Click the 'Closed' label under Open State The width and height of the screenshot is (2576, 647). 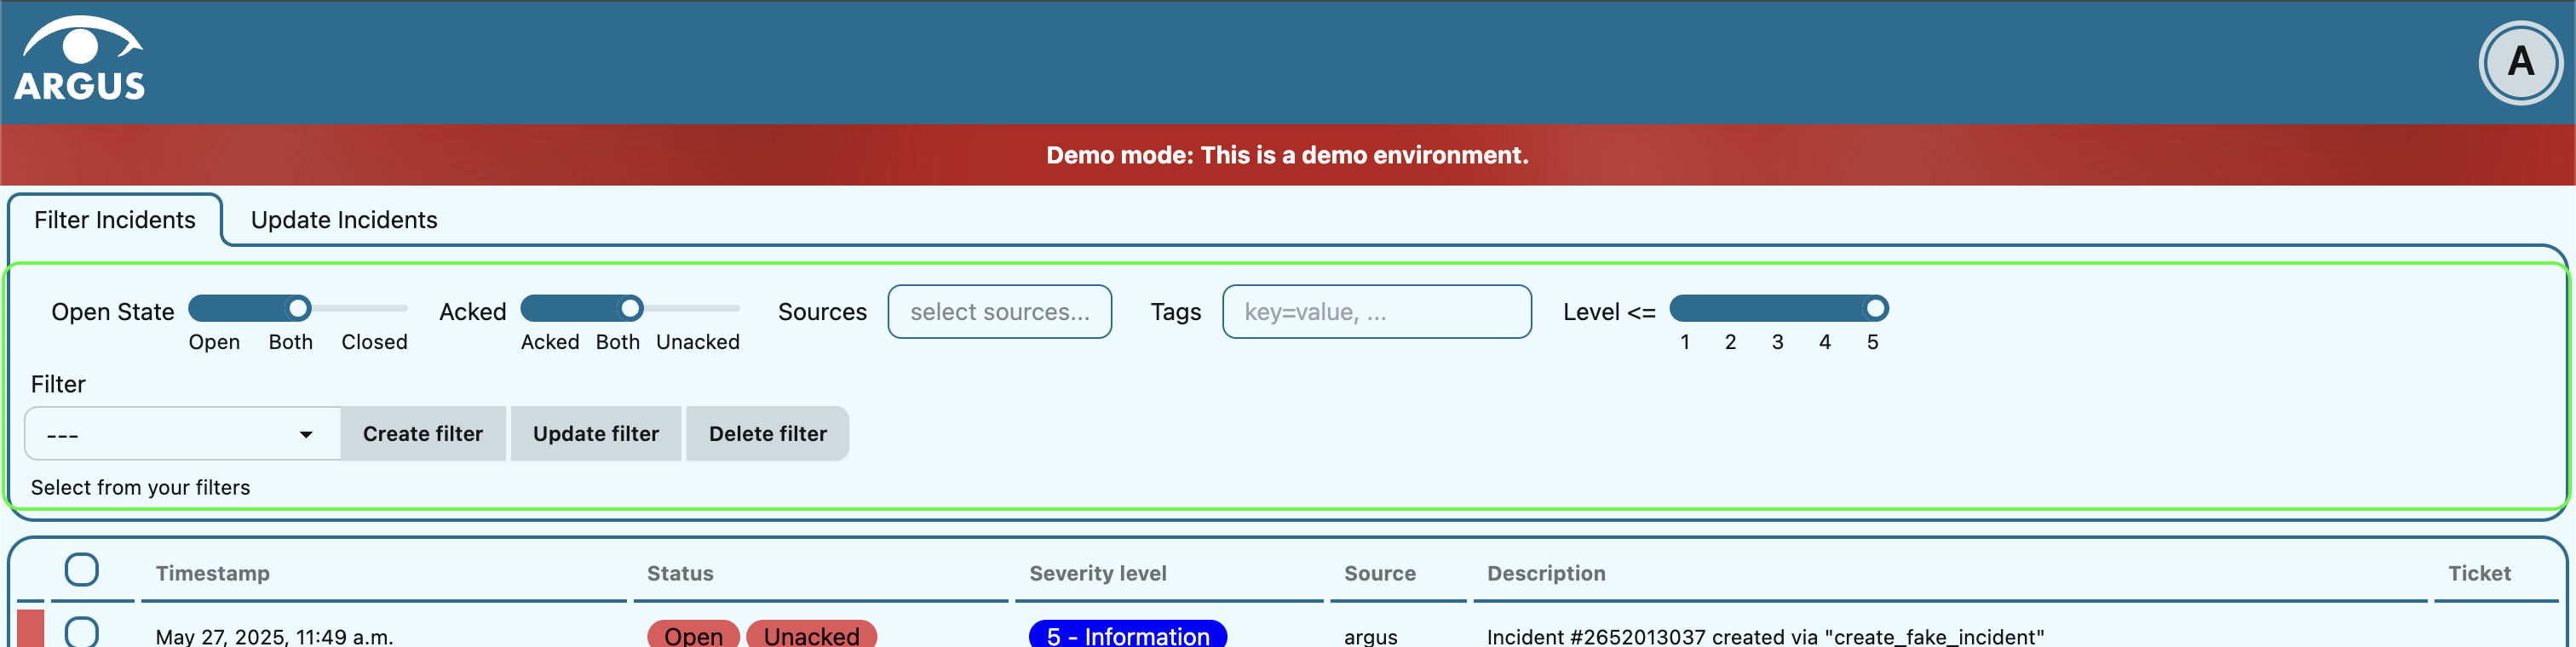[374, 342]
